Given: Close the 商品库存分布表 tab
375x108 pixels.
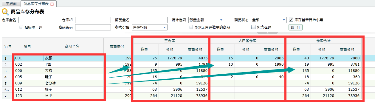Looking at the screenshot, I should (x=52, y=4).
